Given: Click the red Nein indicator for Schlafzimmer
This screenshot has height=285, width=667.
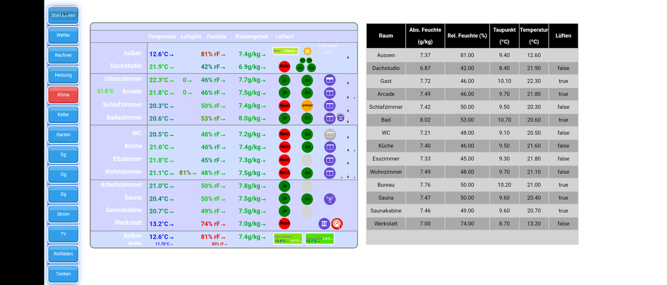Looking at the screenshot, I should (285, 105).
